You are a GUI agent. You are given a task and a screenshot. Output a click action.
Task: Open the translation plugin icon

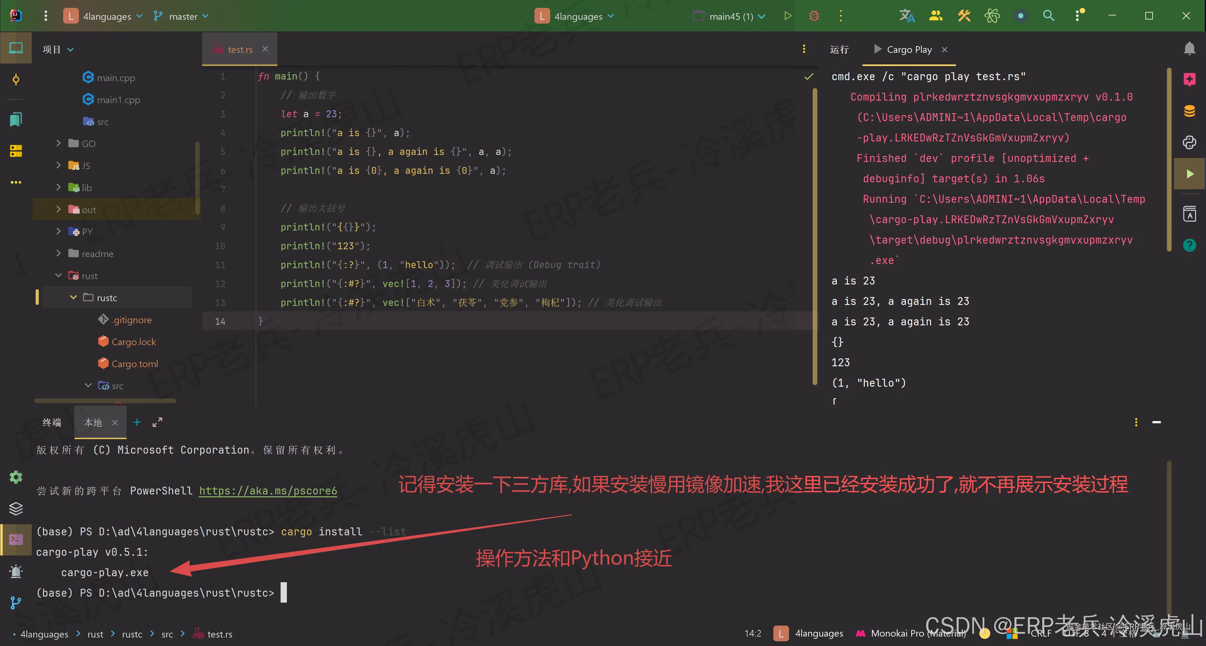pos(907,15)
